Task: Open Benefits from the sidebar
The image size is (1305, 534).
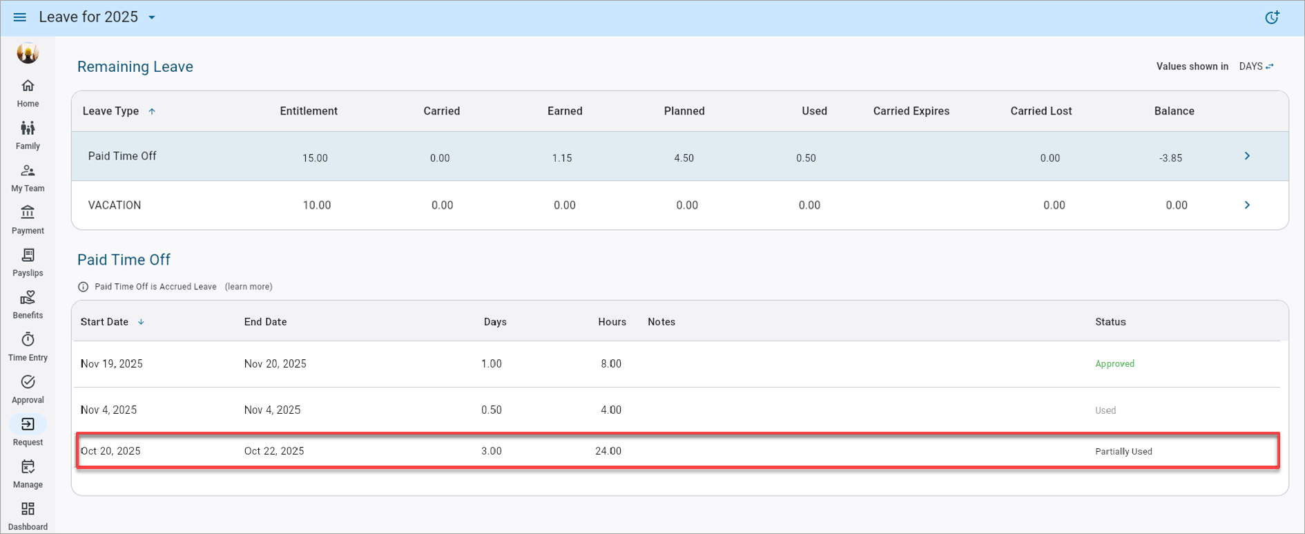Action: click(x=28, y=305)
